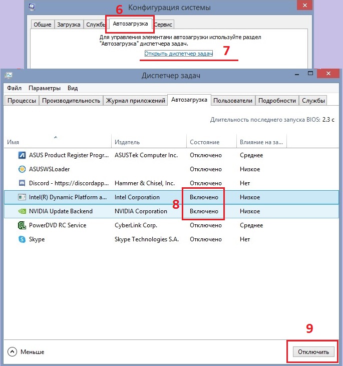
Task: Select the Discord - https://discordapp... entry
Action: tap(69, 183)
